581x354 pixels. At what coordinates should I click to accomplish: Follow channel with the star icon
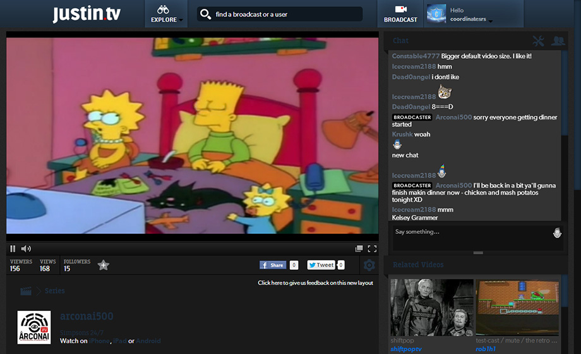click(x=104, y=265)
